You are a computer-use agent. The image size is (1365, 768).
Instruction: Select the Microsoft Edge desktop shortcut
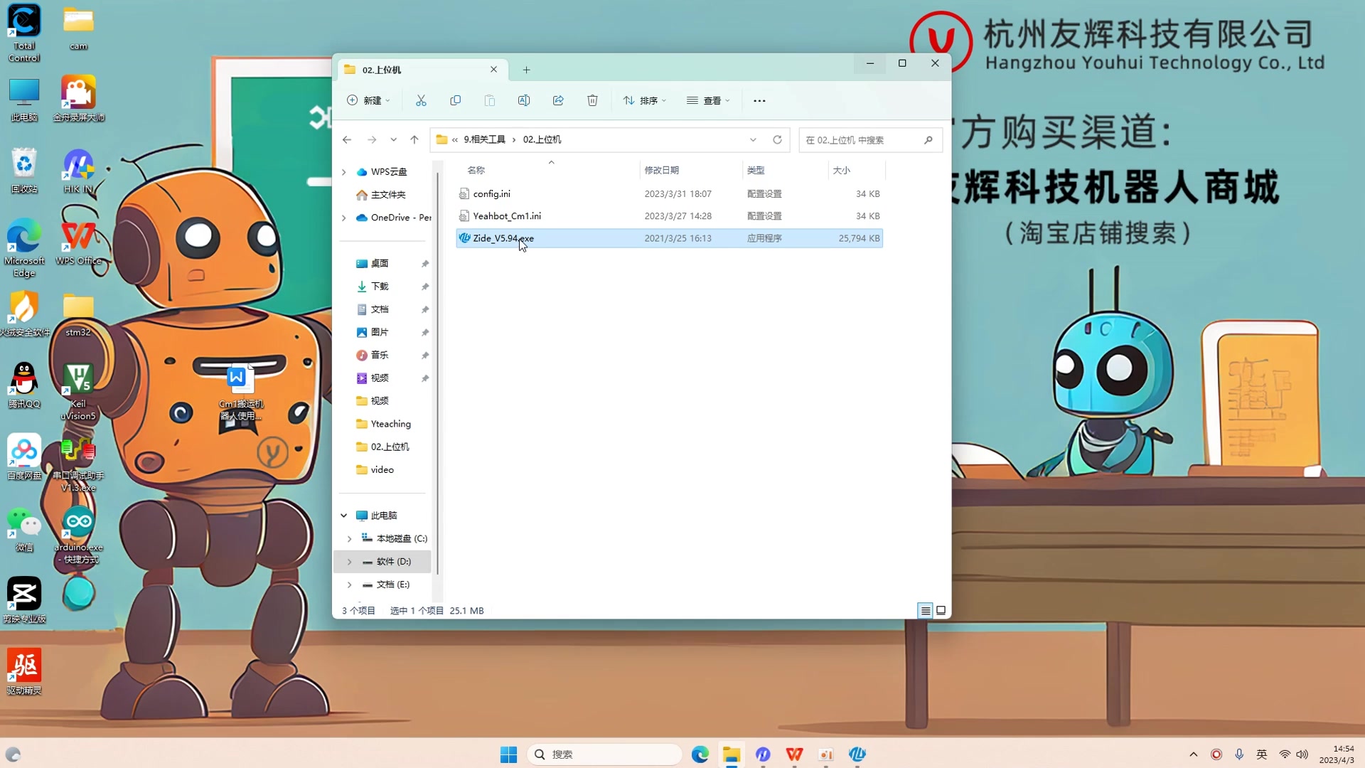[24, 248]
